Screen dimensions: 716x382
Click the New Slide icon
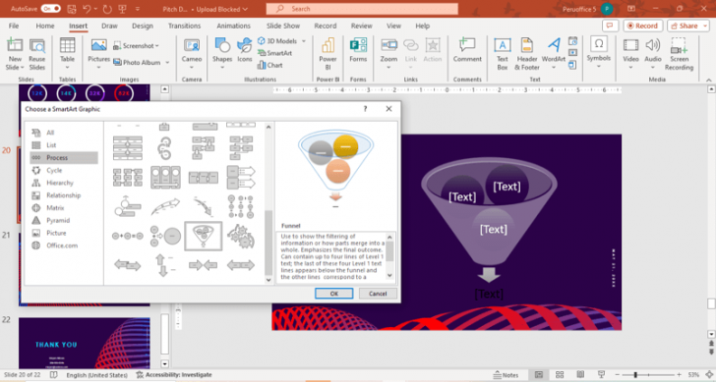click(15, 54)
